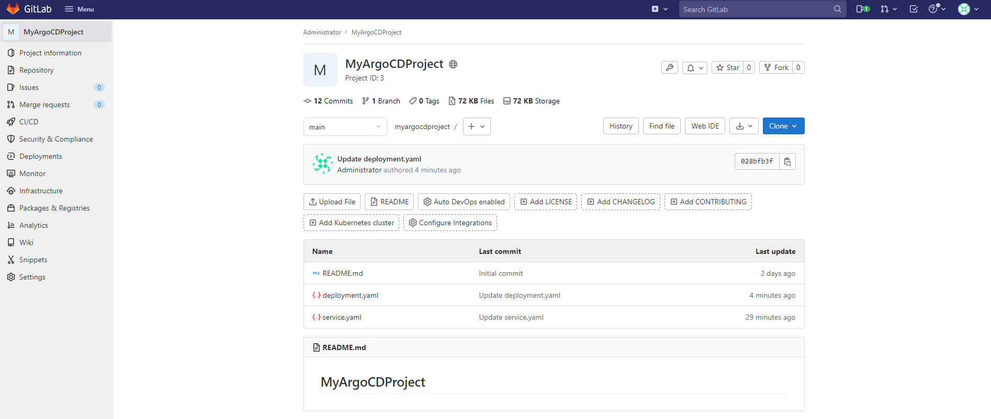Open deployment.yaml in file list

[x=350, y=295]
